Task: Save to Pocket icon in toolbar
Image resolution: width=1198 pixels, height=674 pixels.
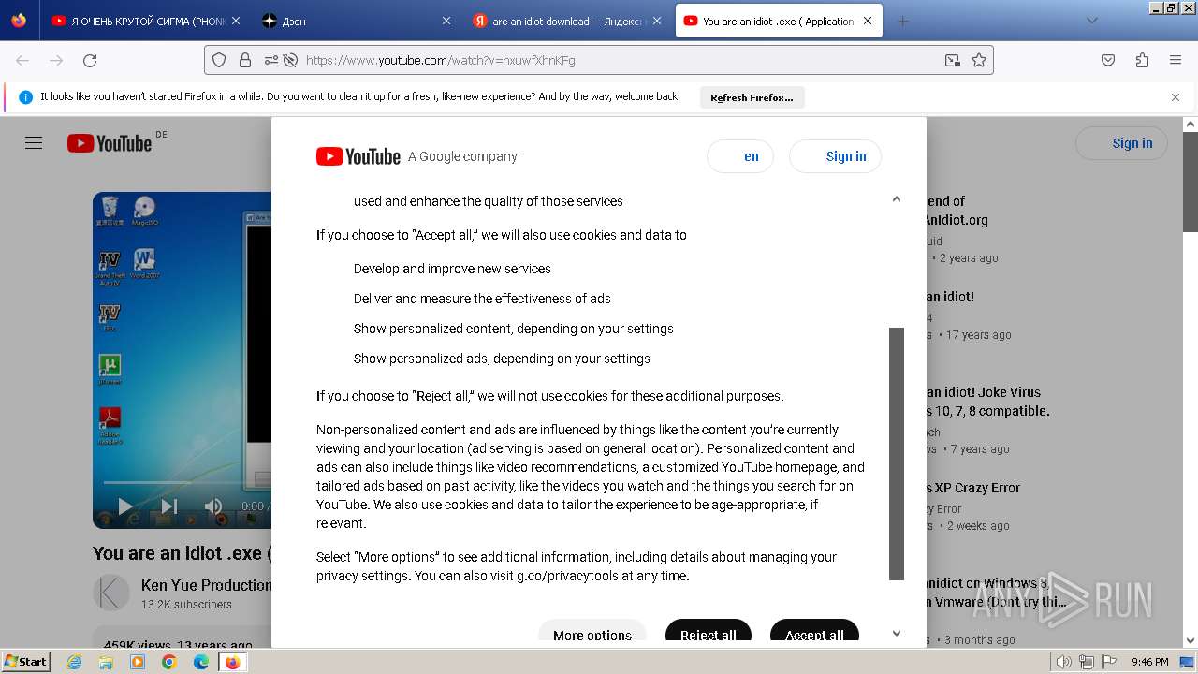Action: click(1108, 60)
